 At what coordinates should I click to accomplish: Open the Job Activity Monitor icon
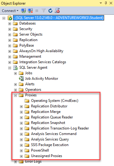tap(21, 79)
